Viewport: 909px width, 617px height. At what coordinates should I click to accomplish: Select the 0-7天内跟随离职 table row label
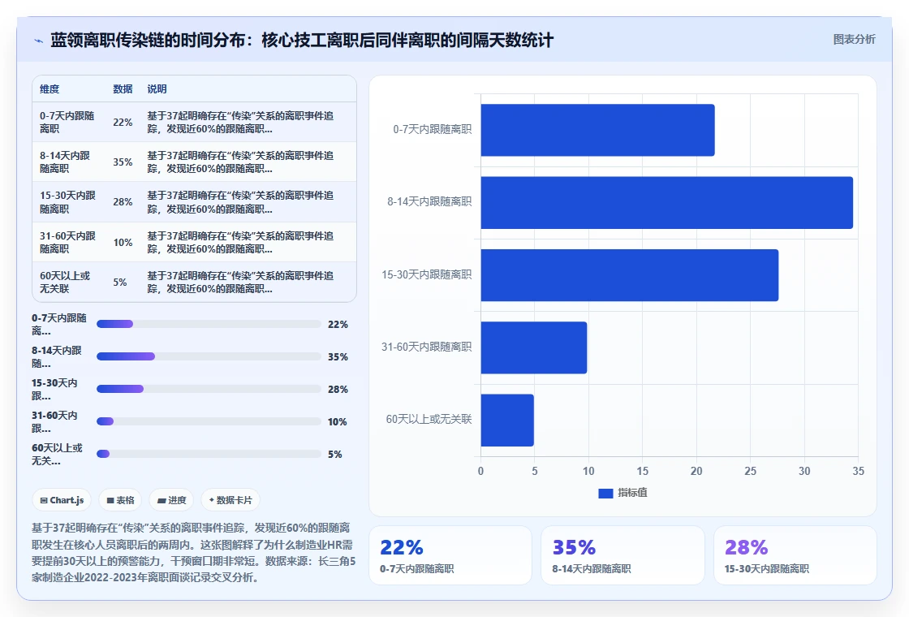(x=67, y=123)
